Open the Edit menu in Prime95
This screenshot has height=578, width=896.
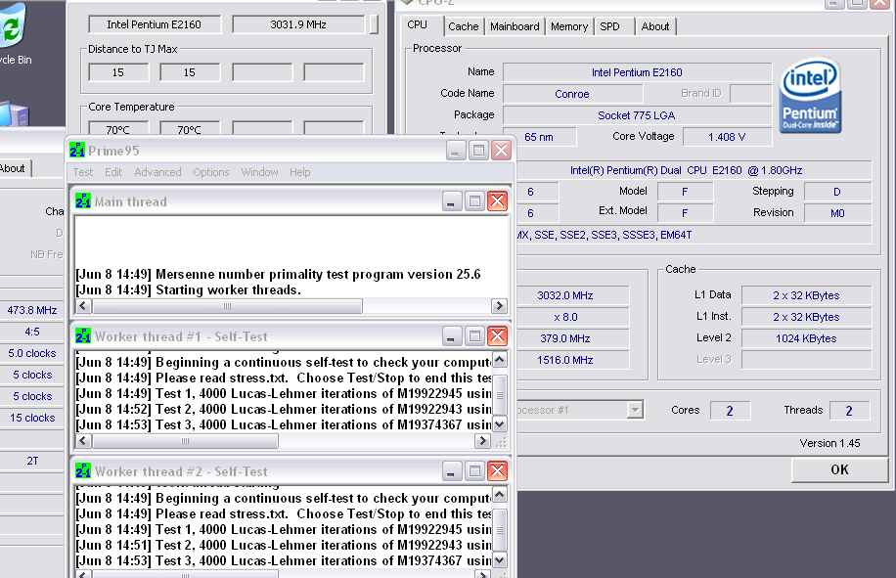point(113,172)
